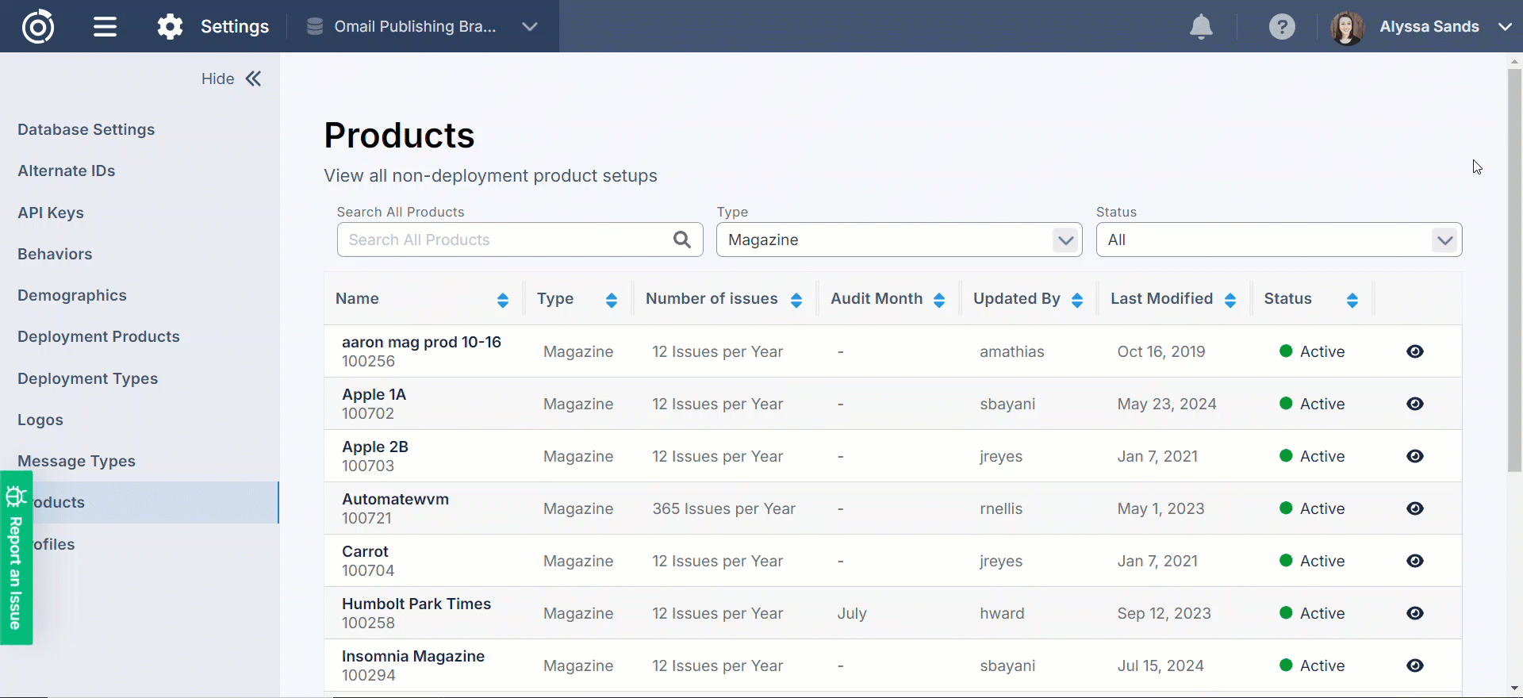Sort by Last Modified arrows
The width and height of the screenshot is (1523, 698).
coord(1230,300)
